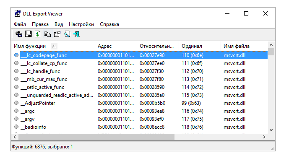Click the horizontal scrollbar left arrow
Viewport: 289px width, 161px height.
(x=15, y=137)
